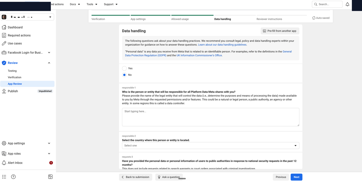
Task: Click the Use cases pencil icon
Action: [4, 43]
